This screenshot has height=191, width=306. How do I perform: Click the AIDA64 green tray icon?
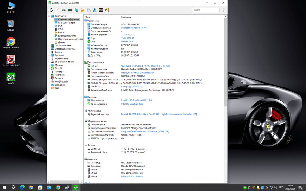pos(245,187)
